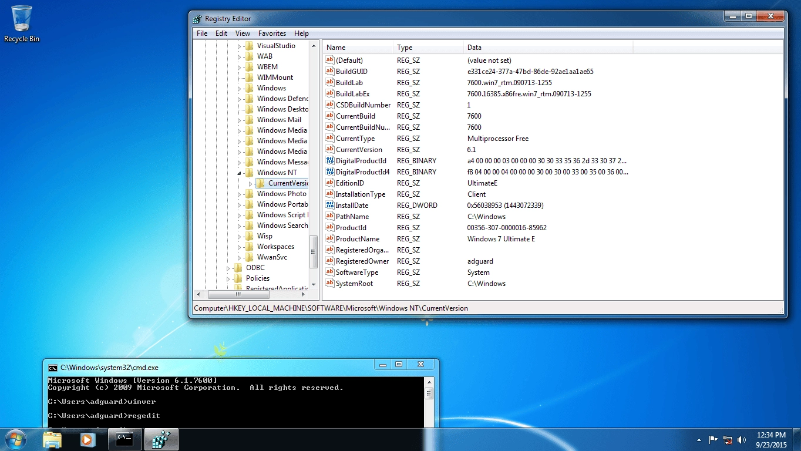Click the (Default) value icon
Image resolution: width=801 pixels, height=451 pixels.
[329, 60]
